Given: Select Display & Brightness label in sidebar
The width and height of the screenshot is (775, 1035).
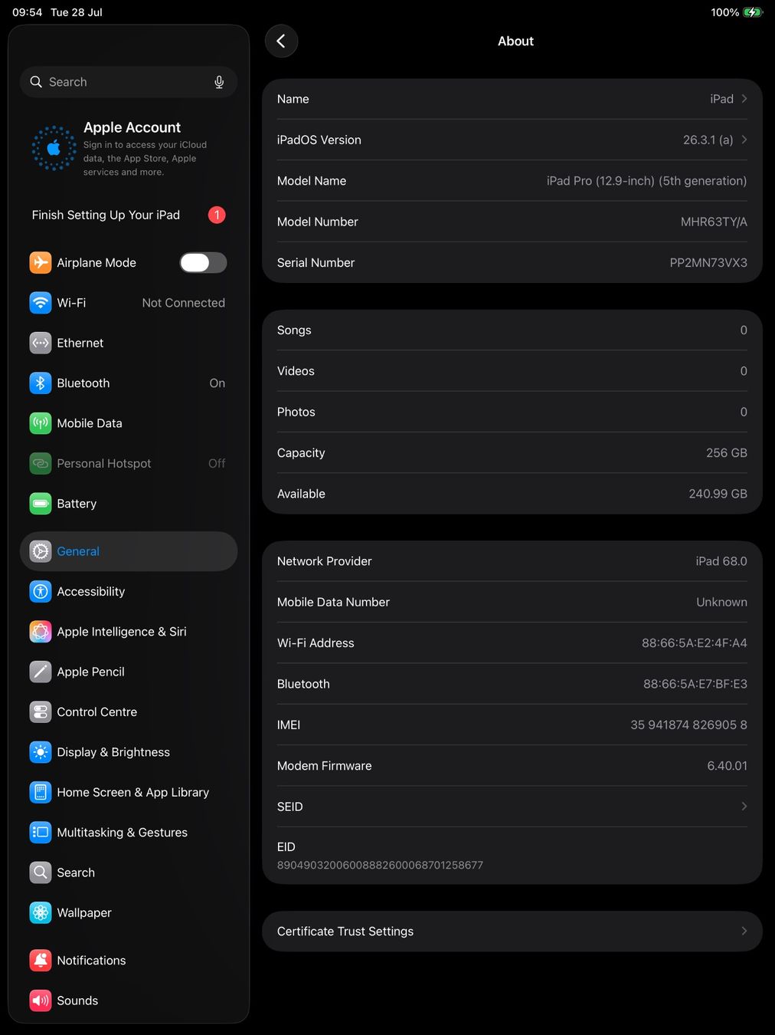Looking at the screenshot, I should (113, 752).
